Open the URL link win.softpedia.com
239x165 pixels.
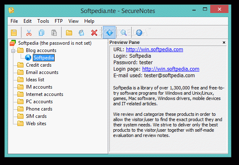(154, 50)
